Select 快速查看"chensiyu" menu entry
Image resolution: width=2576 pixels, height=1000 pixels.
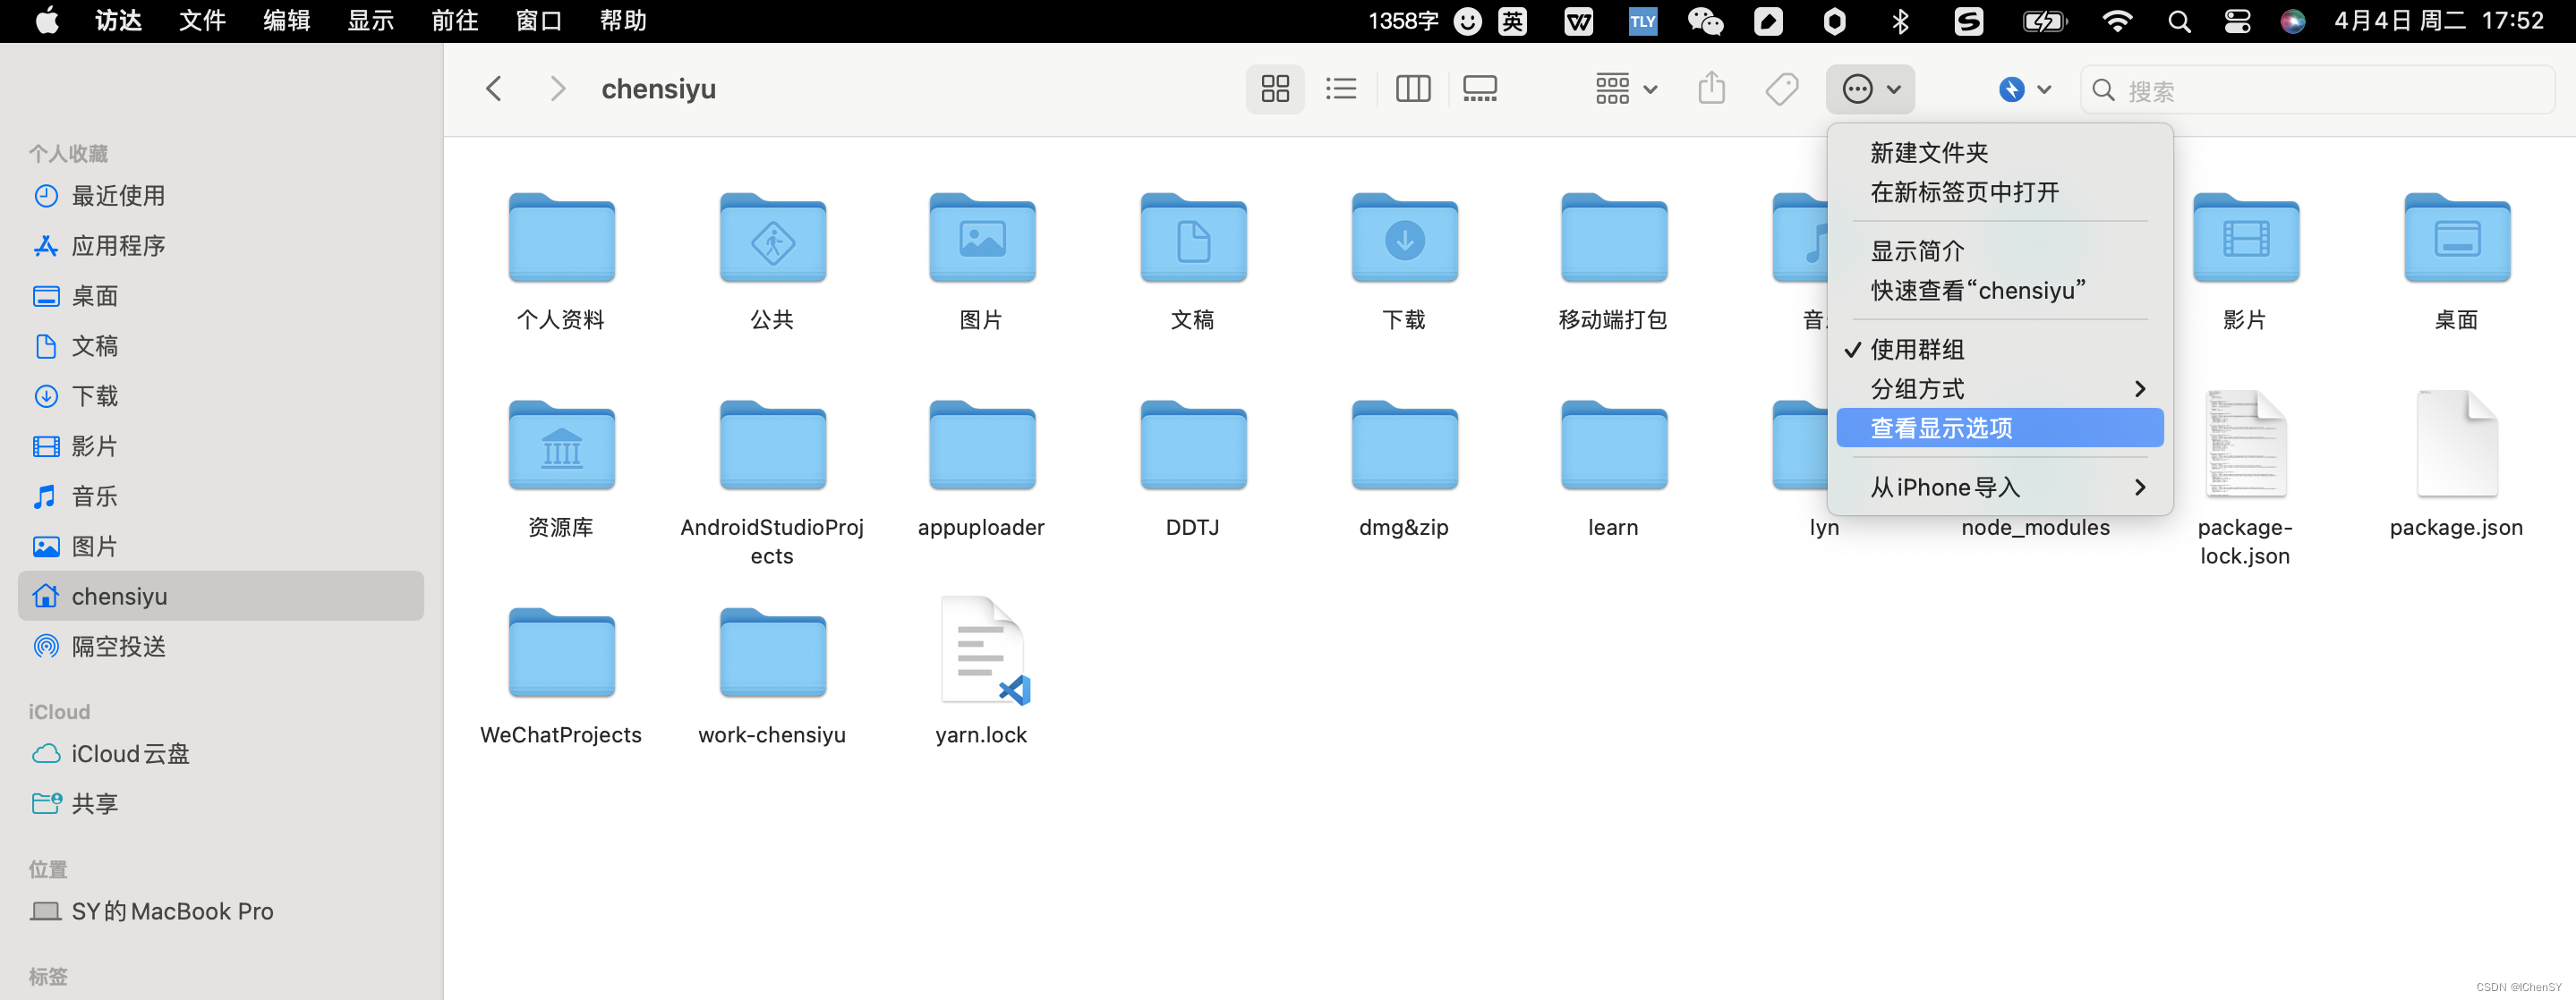click(1978, 291)
